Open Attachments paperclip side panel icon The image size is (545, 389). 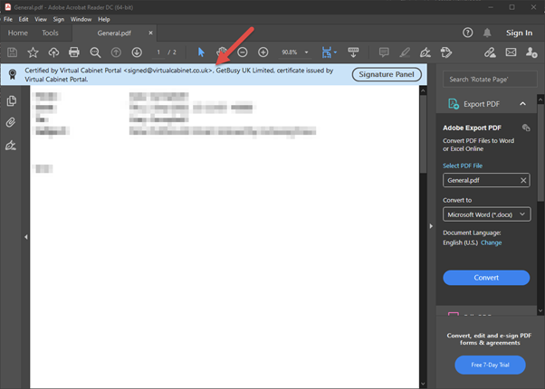(x=11, y=123)
